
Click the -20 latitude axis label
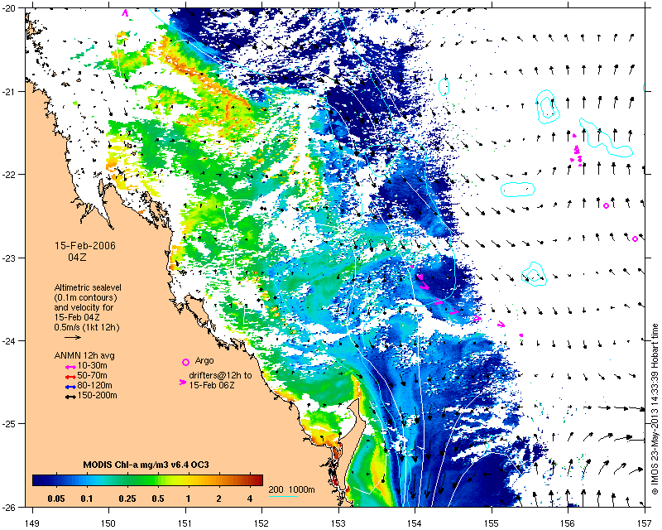tap(9, 9)
